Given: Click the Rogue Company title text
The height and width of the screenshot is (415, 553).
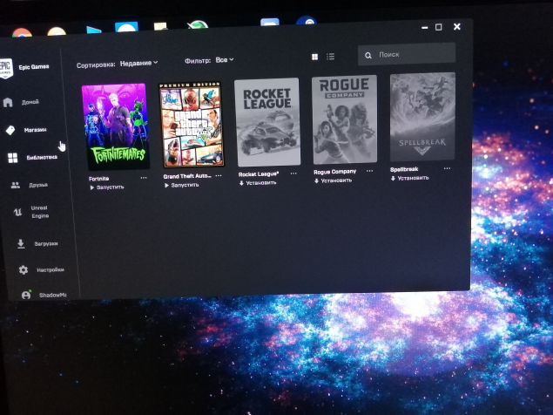Looking at the screenshot, I should pos(335,172).
